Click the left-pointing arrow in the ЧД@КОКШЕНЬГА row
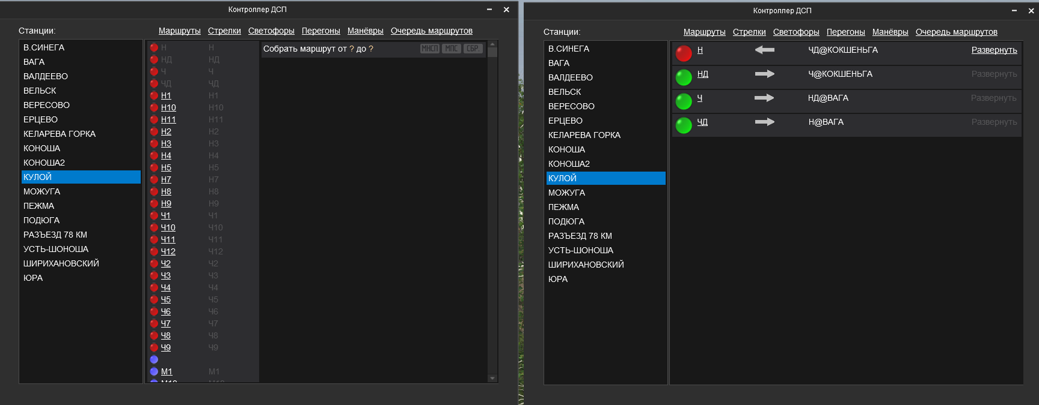This screenshot has width=1039, height=405. click(x=764, y=50)
